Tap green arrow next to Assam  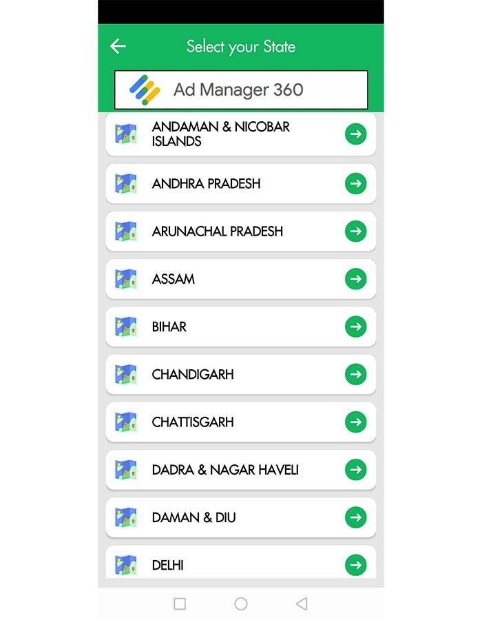coord(355,279)
